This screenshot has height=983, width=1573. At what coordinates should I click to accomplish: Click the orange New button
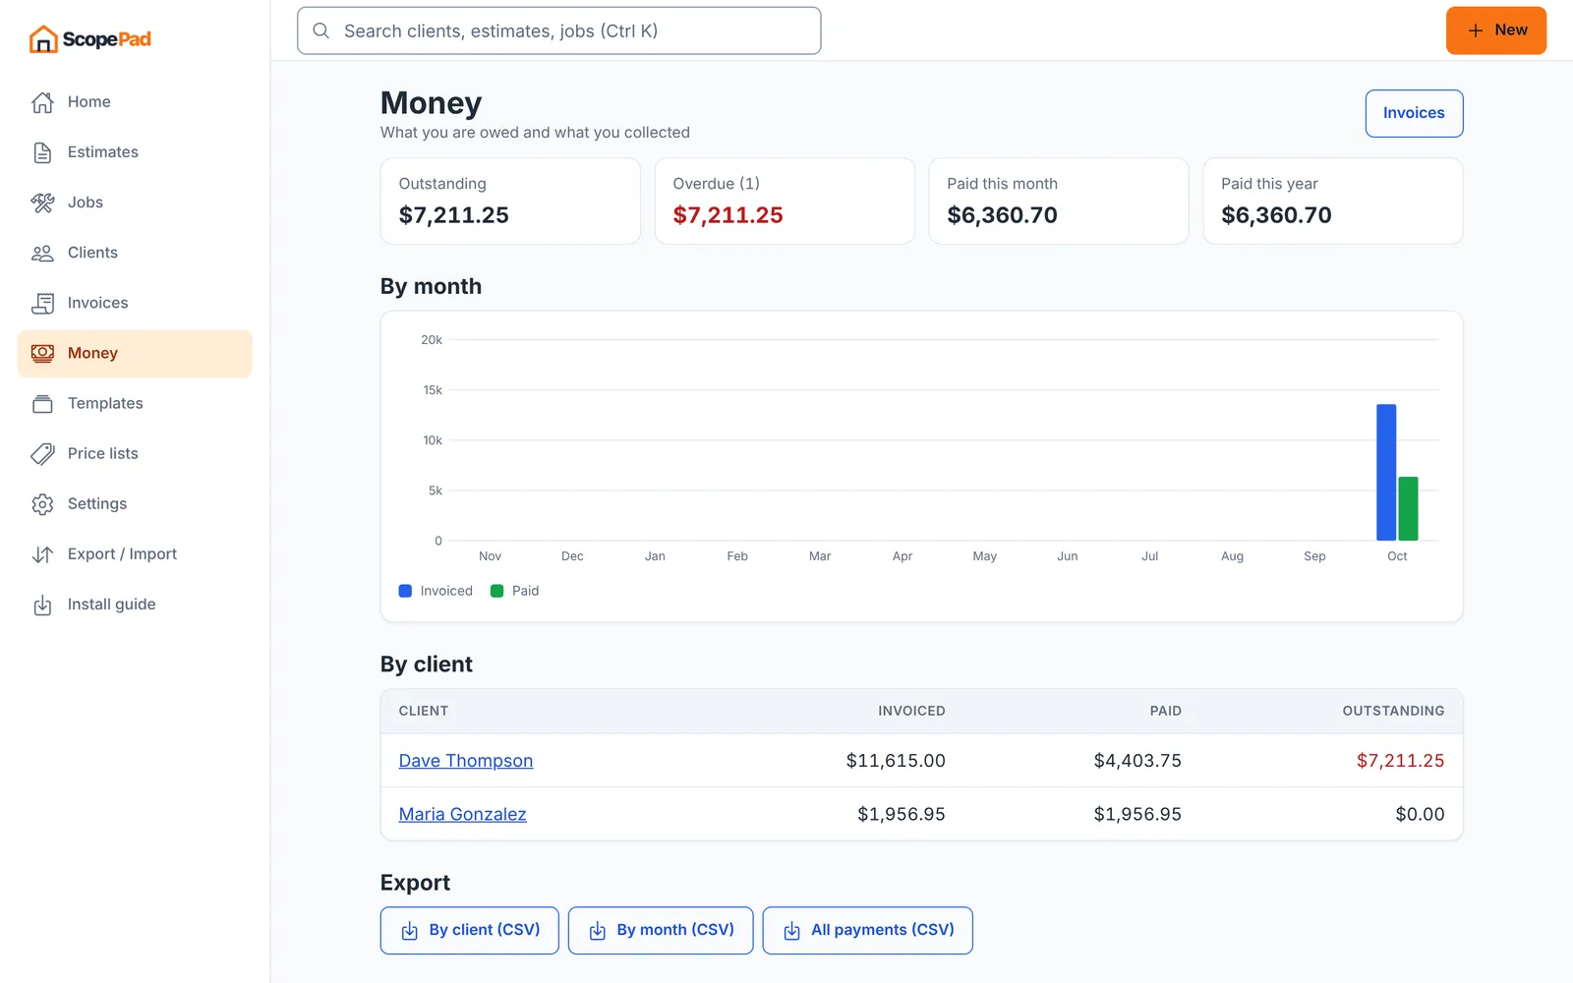coord(1495,30)
